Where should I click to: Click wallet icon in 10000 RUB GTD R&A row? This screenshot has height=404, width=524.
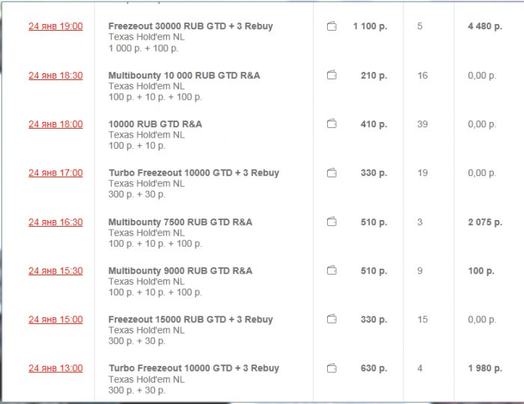[332, 124]
